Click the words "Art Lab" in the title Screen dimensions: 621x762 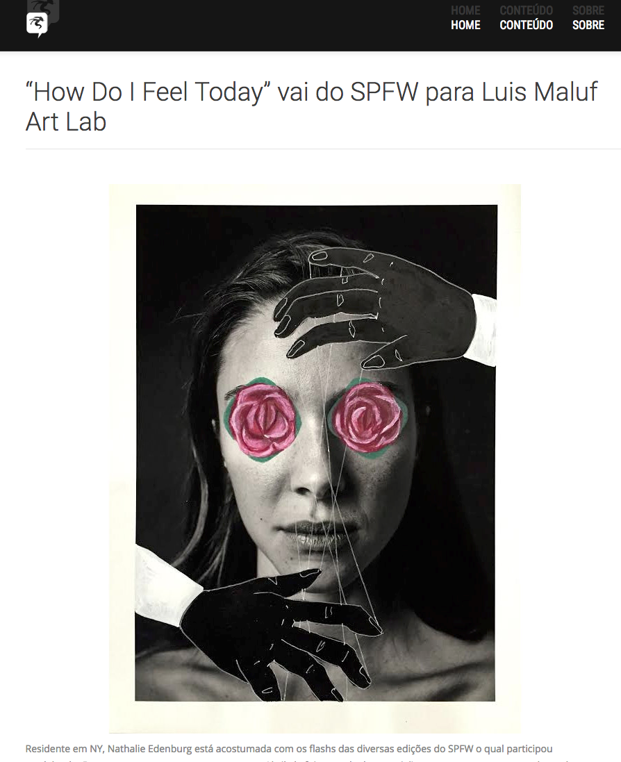66,122
